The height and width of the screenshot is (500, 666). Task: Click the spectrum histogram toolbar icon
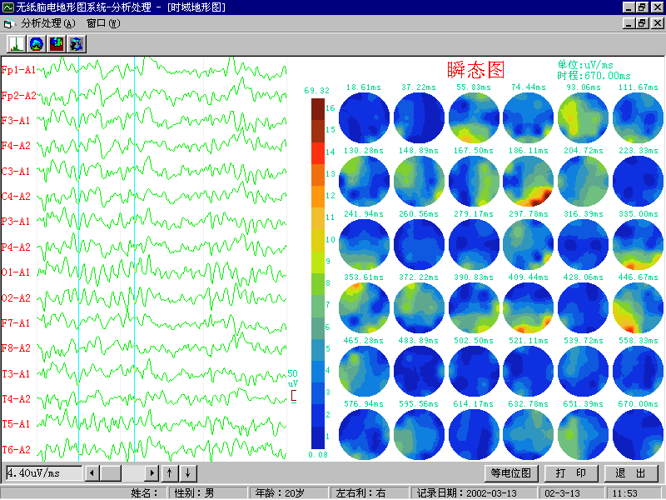tap(16, 44)
